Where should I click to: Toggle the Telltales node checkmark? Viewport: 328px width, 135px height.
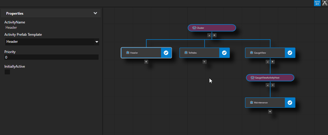(x=224, y=53)
